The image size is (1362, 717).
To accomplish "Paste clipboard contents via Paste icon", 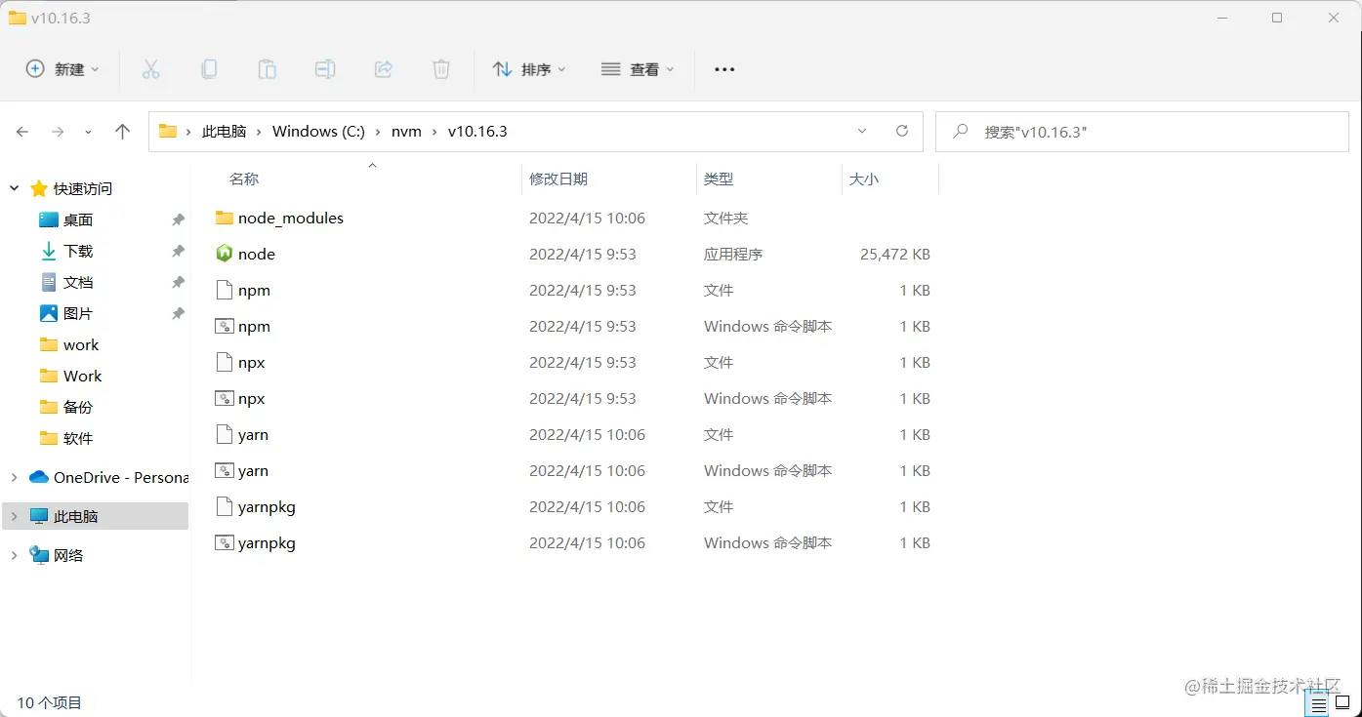I will click(x=268, y=68).
